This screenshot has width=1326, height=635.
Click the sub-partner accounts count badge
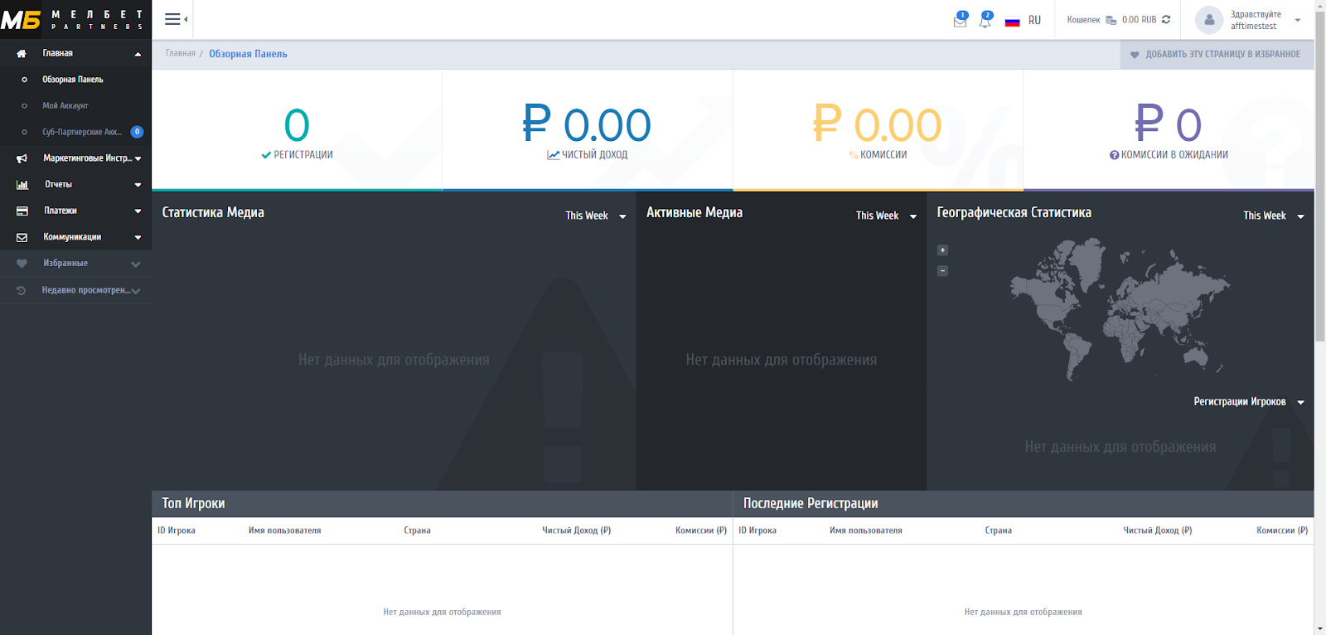[137, 132]
